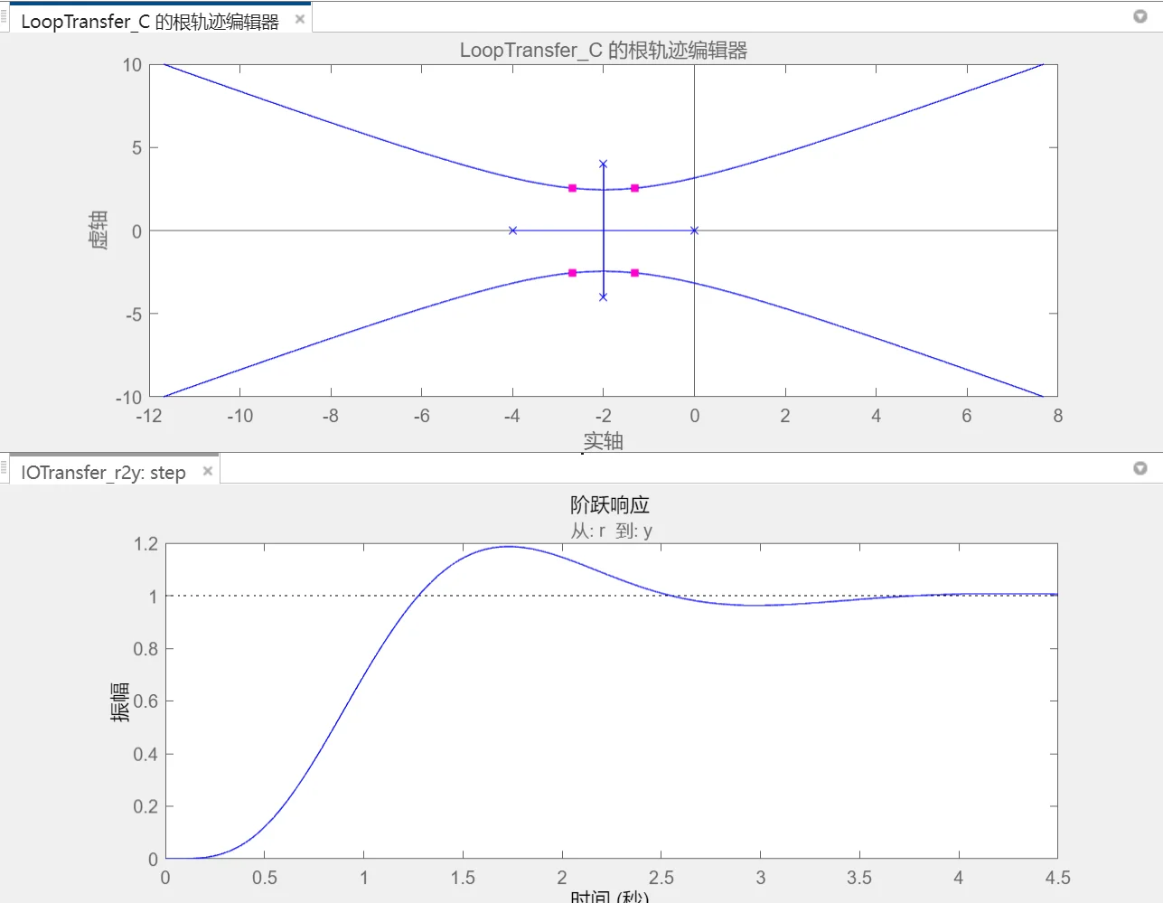Select the IOTransfer_r2y: step tab
Image resolution: width=1163 pixels, height=903 pixels.
click(103, 473)
